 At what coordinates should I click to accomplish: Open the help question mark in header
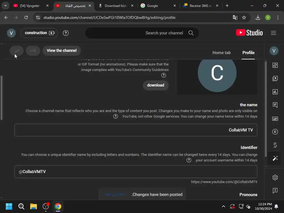pyautogui.click(x=65, y=33)
